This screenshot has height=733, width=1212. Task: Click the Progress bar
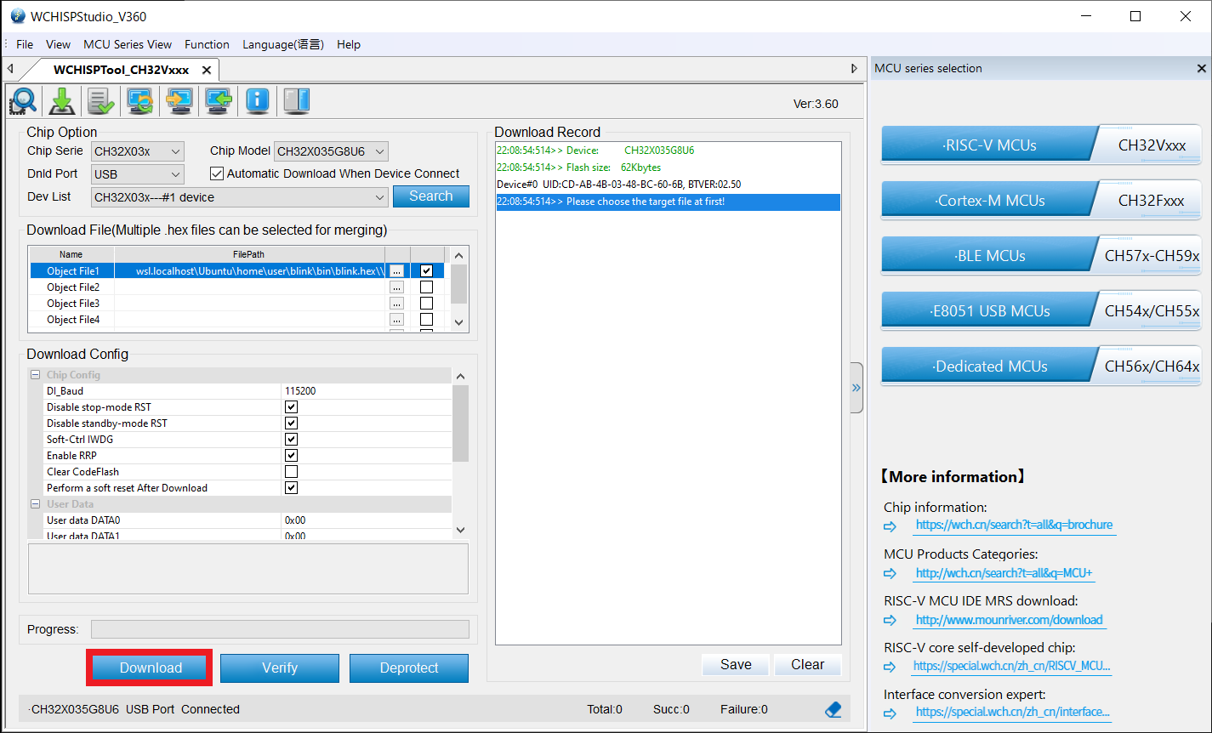coord(280,629)
